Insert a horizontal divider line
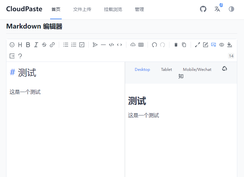 [x=103, y=45]
